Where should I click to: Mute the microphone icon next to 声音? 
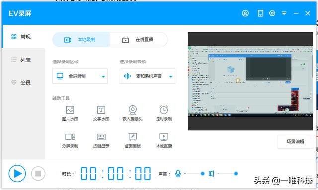pos(178,174)
